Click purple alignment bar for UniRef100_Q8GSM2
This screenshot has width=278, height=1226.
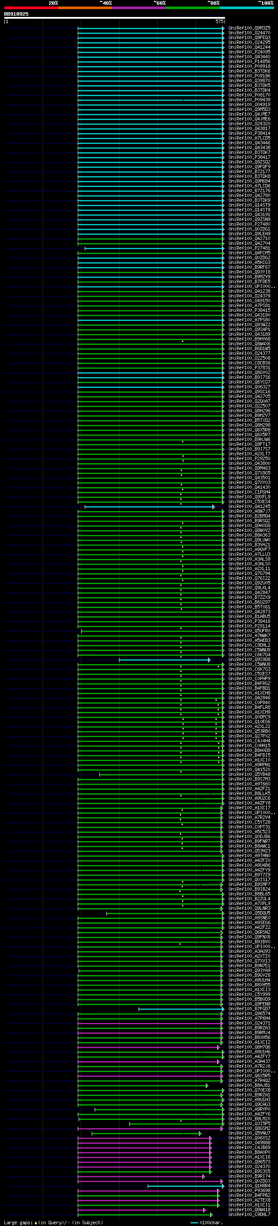pyautogui.click(x=151, y=1129)
